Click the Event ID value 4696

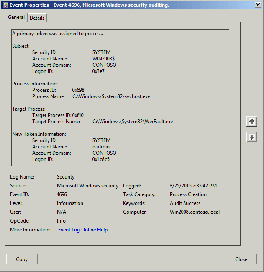tap(62, 194)
